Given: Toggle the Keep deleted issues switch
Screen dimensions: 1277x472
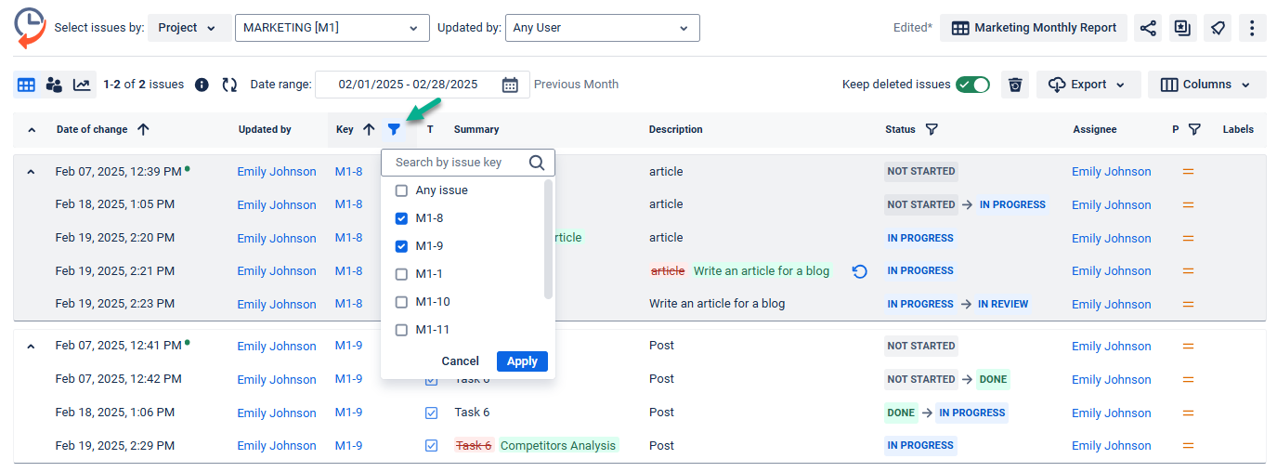Looking at the screenshot, I should pos(972,85).
